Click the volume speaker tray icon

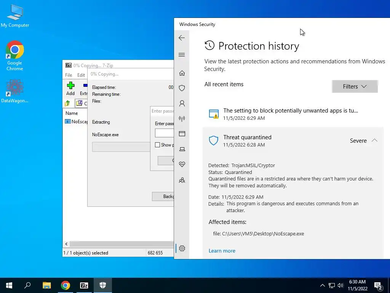click(341, 285)
